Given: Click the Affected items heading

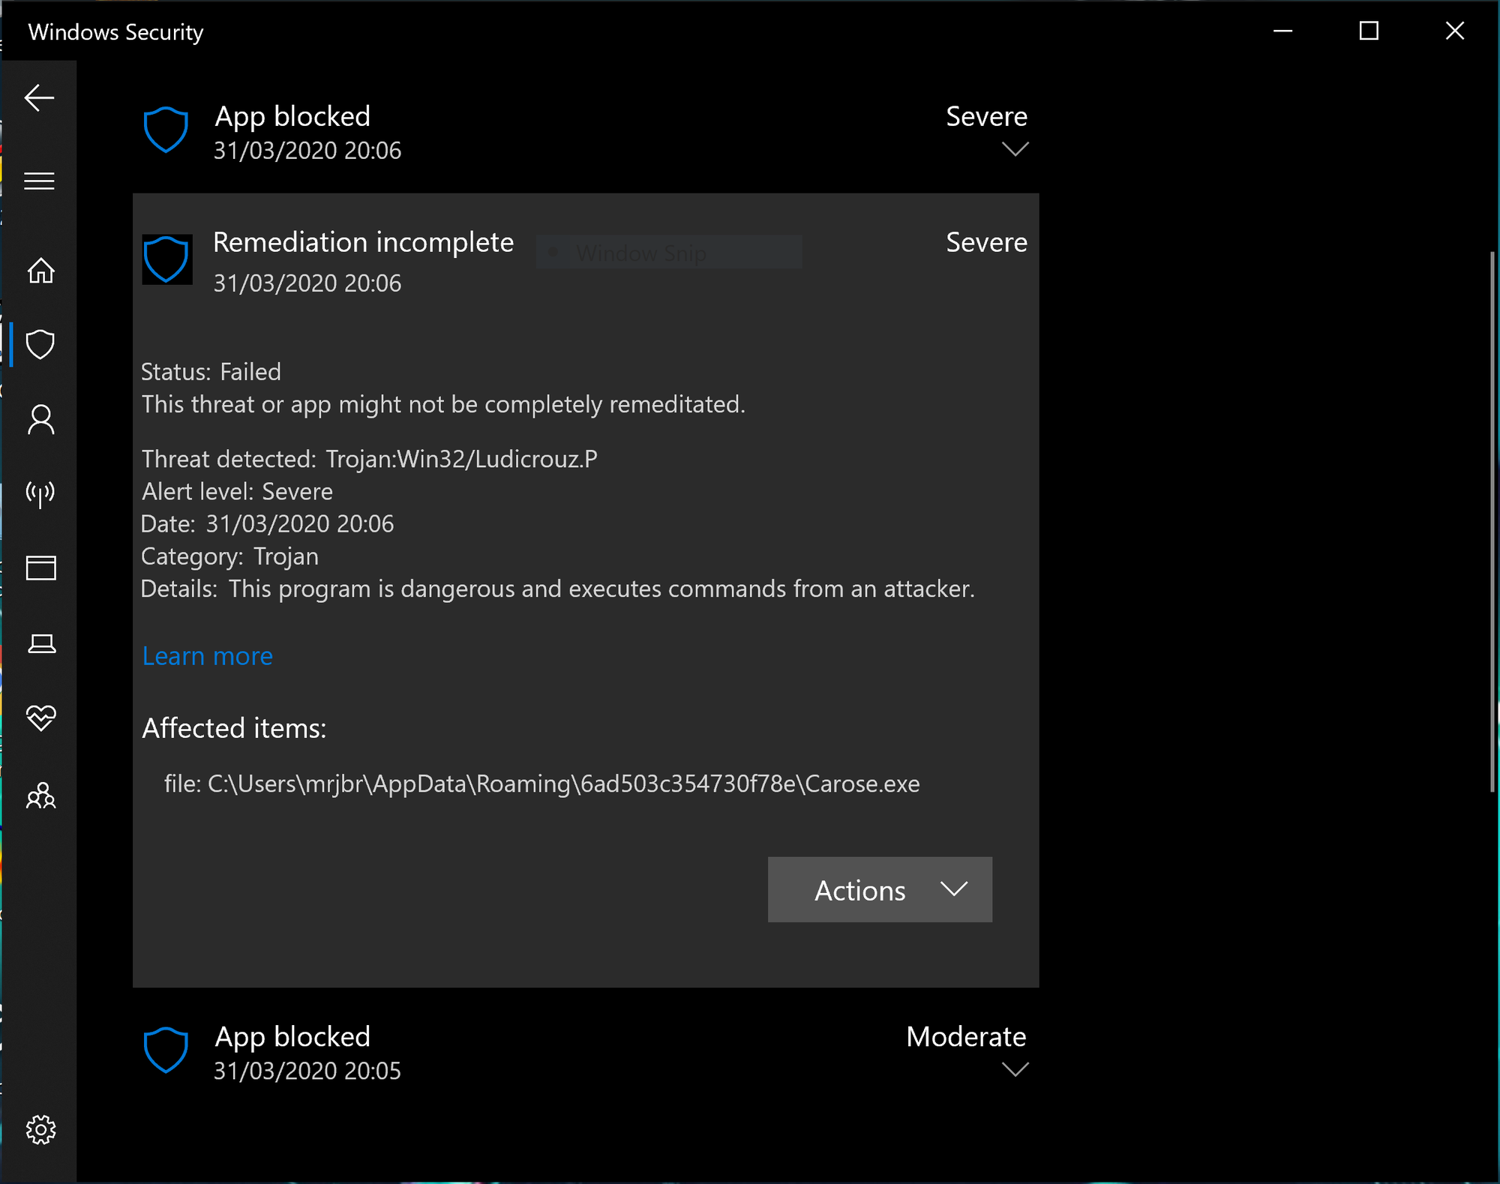Looking at the screenshot, I should pos(234,728).
